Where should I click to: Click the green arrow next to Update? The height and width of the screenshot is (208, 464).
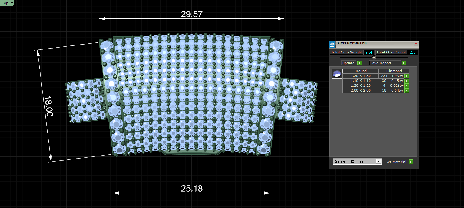360,63
